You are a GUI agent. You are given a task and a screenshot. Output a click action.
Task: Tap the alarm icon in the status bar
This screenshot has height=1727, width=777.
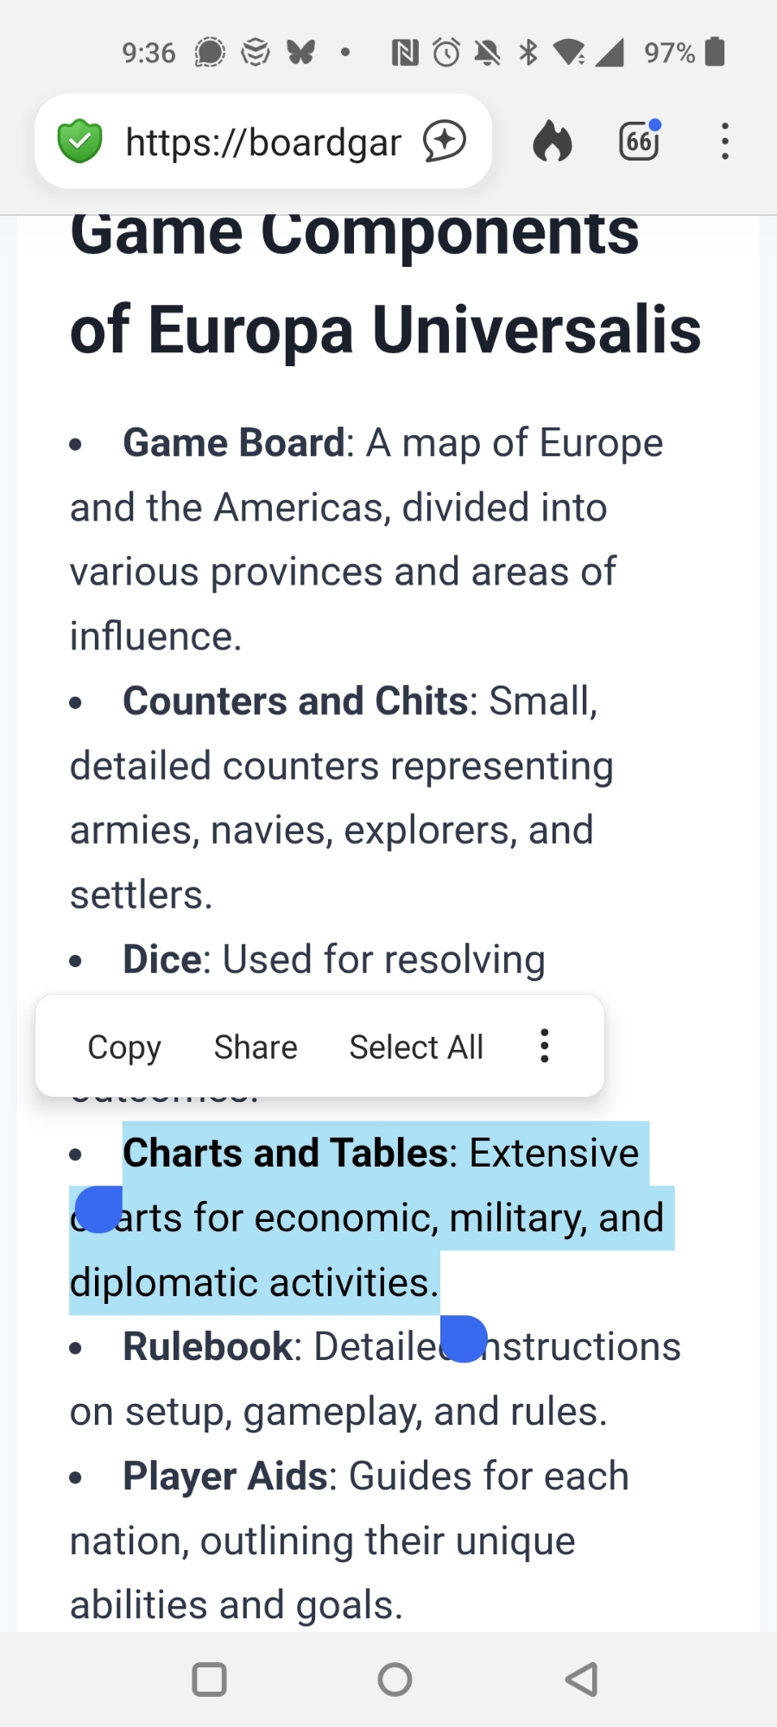446,53
